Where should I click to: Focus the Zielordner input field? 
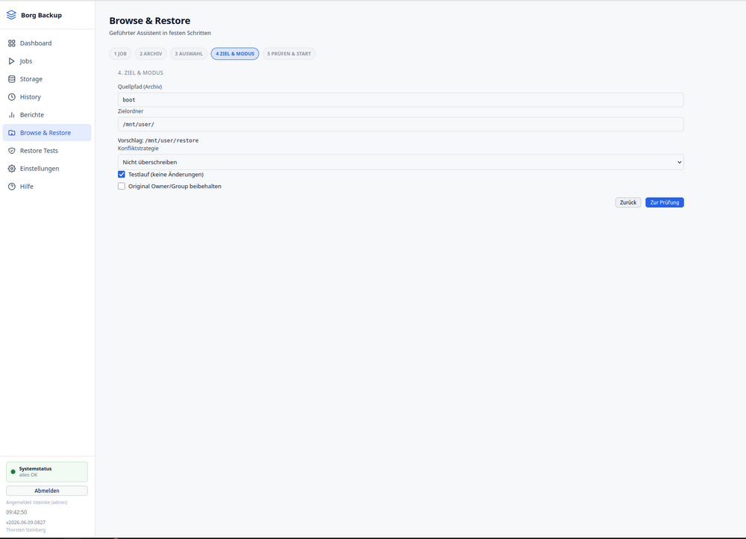tap(401, 124)
